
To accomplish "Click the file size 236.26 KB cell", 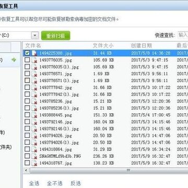I will coord(103,156).
